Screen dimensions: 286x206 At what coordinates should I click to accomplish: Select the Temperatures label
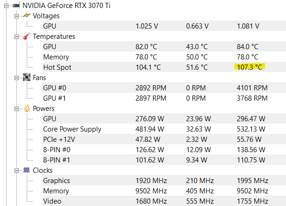[54, 37]
